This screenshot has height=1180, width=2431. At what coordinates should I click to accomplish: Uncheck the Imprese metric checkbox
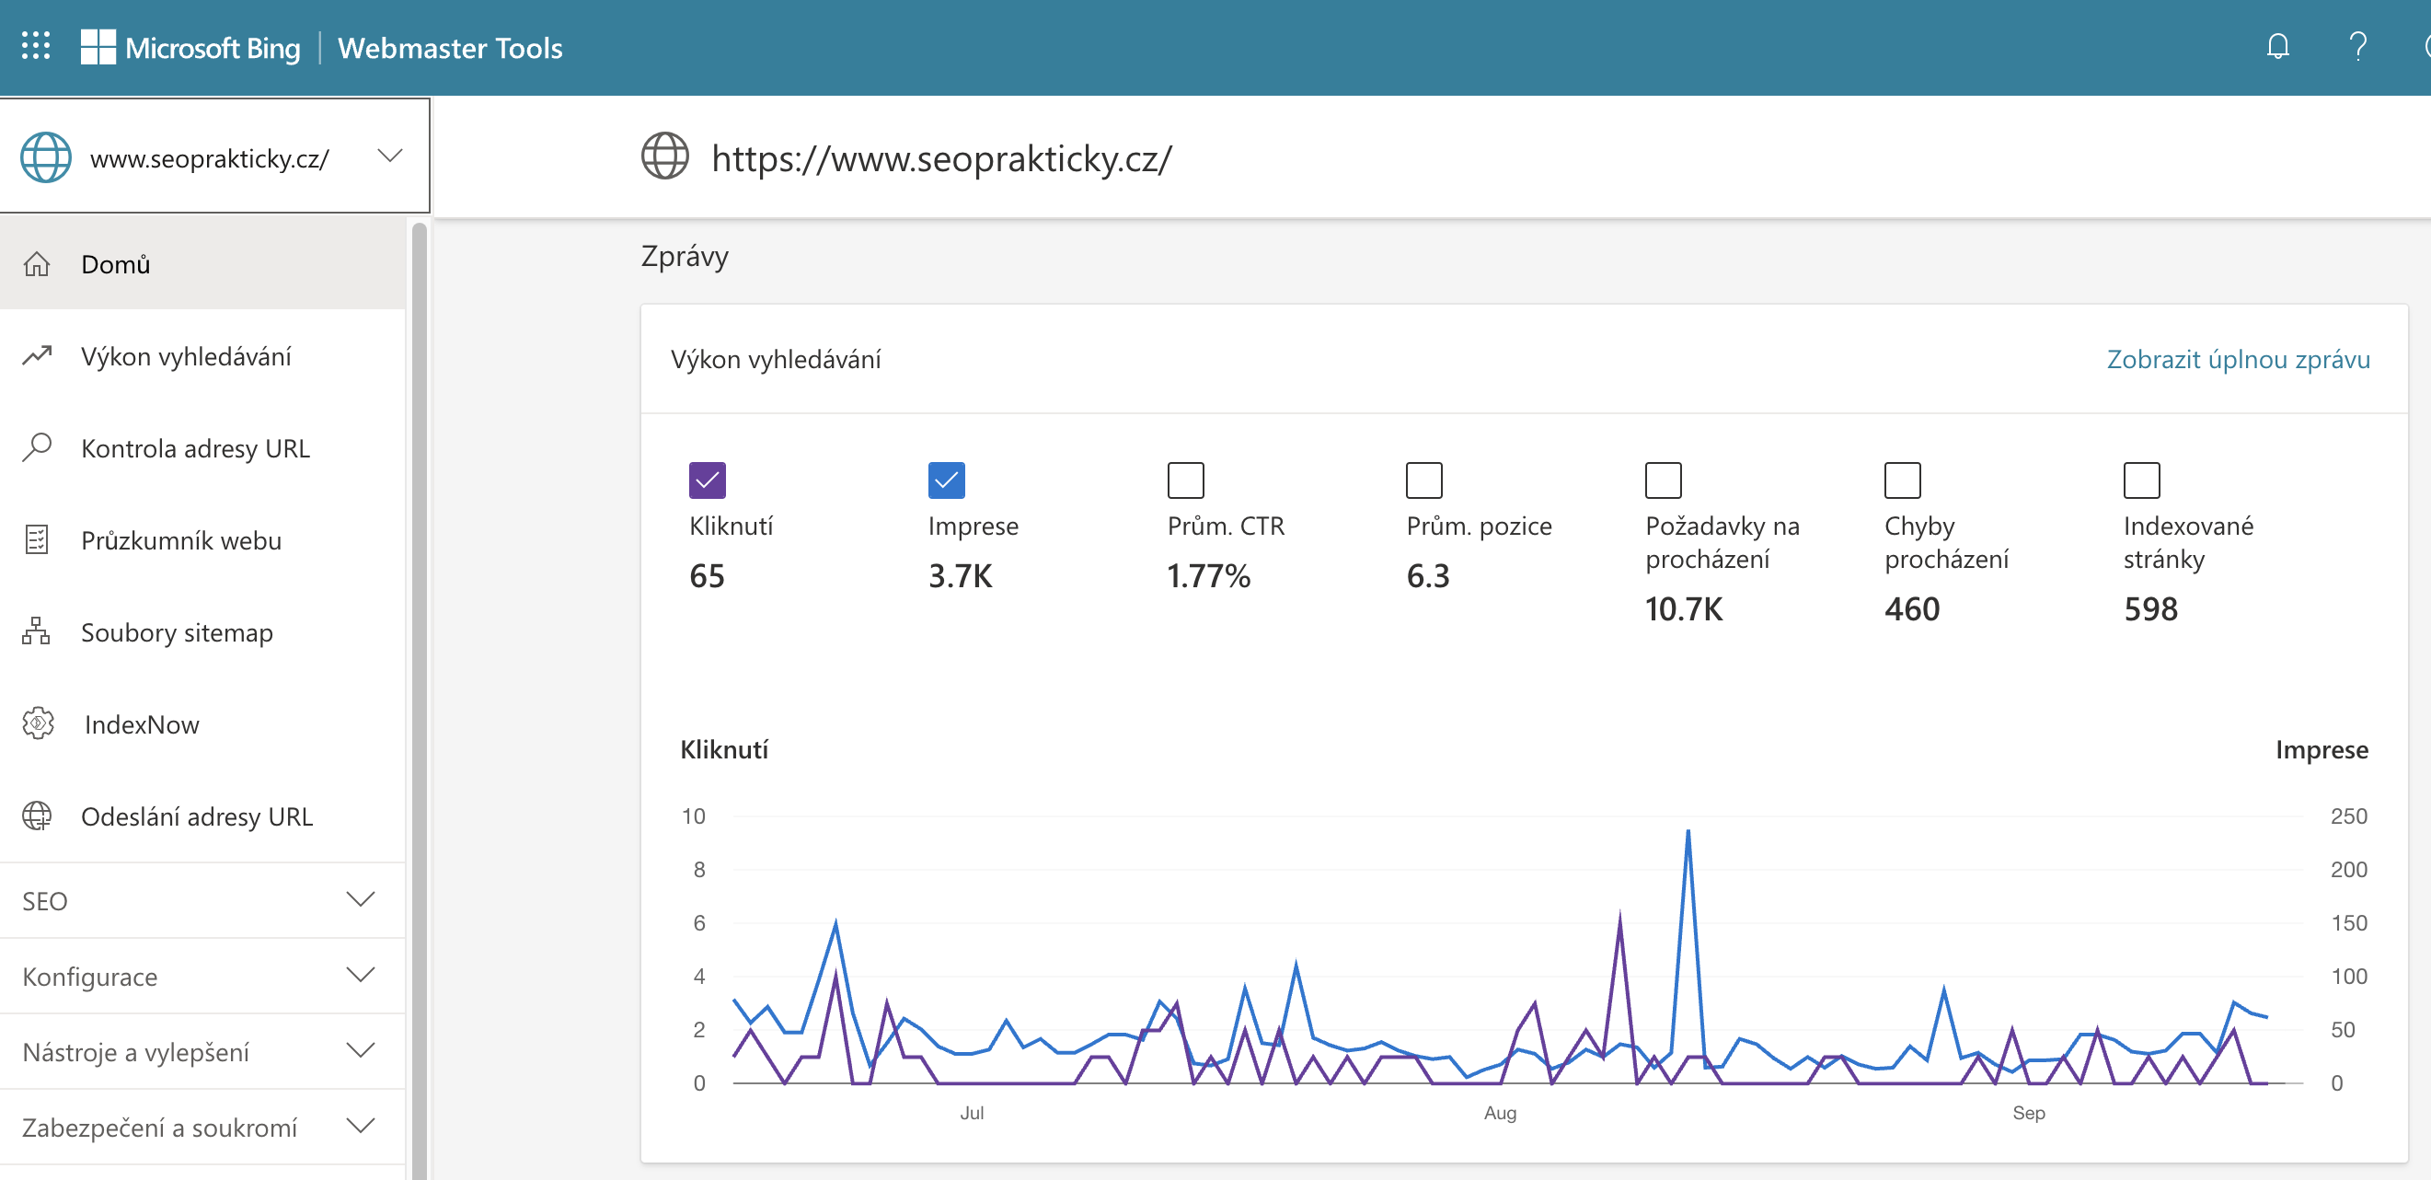pyautogui.click(x=946, y=480)
